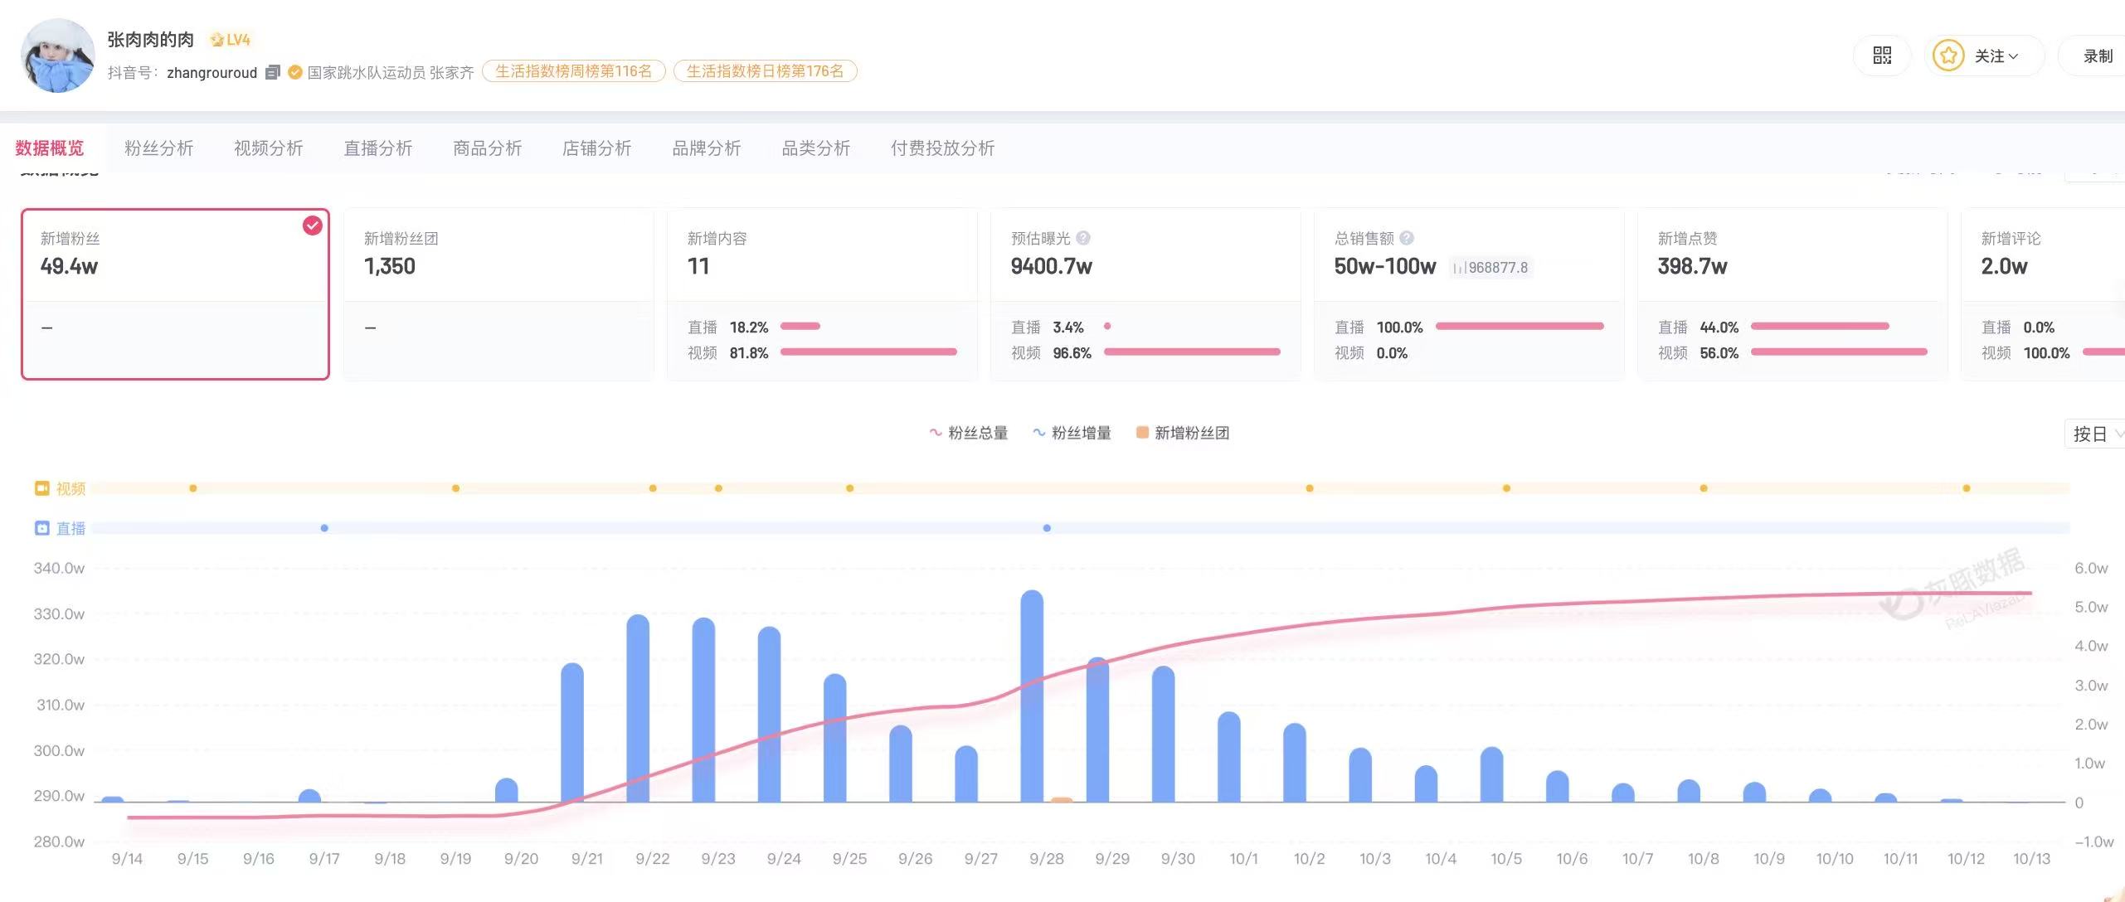This screenshot has height=902, width=2125.
Task: Switch to the 粉丝分析 tab
Action: (x=159, y=148)
